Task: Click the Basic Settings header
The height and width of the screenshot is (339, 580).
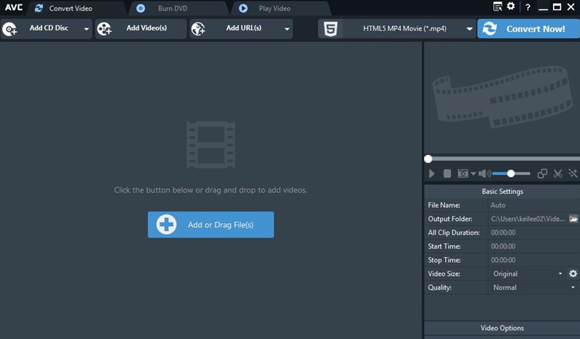Action: point(502,191)
